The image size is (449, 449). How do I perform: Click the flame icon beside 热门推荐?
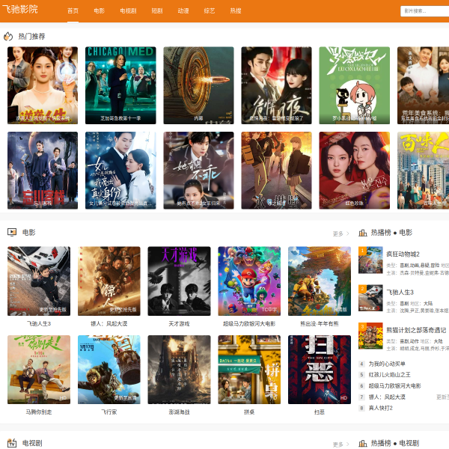point(8,36)
